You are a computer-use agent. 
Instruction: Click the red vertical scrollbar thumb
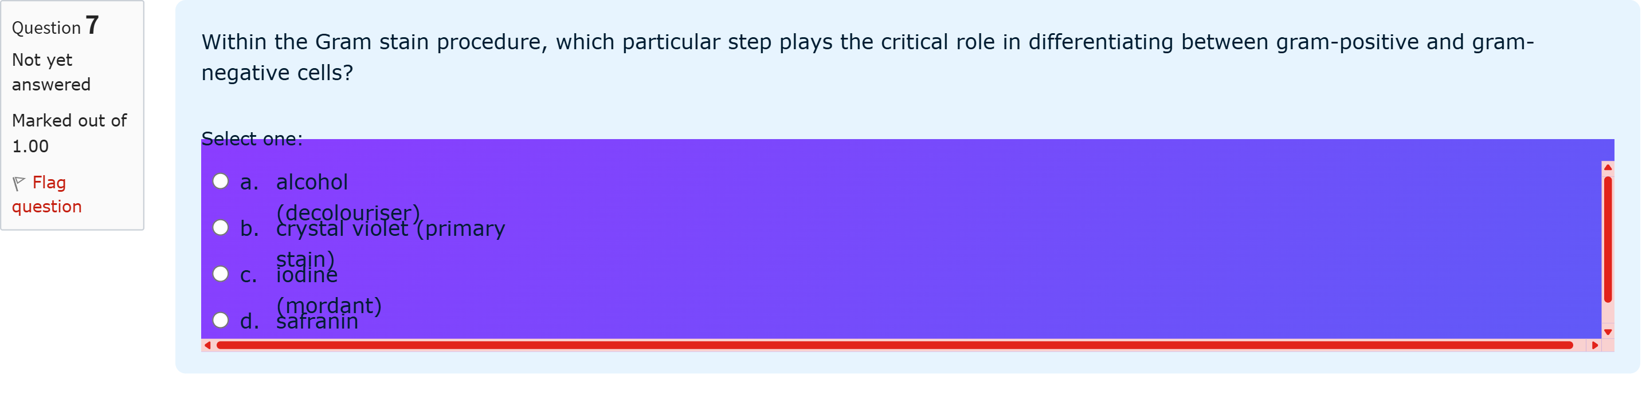(1607, 239)
